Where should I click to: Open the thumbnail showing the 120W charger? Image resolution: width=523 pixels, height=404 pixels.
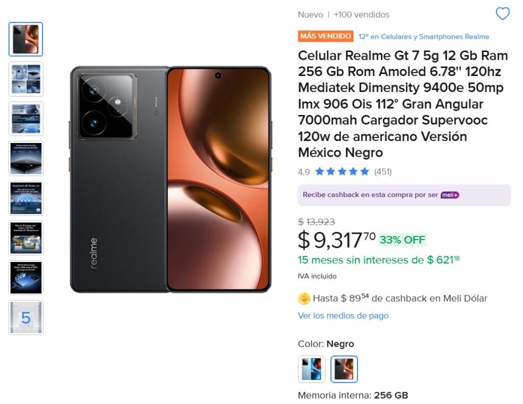26,278
